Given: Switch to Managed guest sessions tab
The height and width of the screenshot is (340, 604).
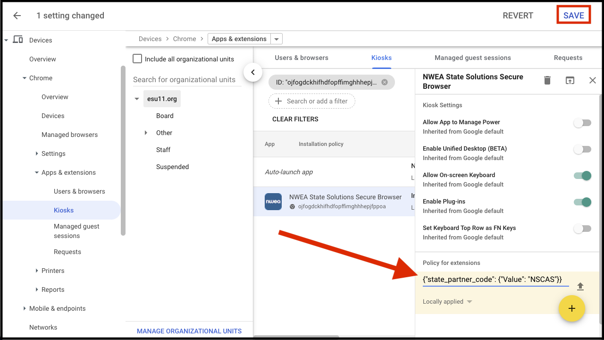Looking at the screenshot, I should point(473,58).
